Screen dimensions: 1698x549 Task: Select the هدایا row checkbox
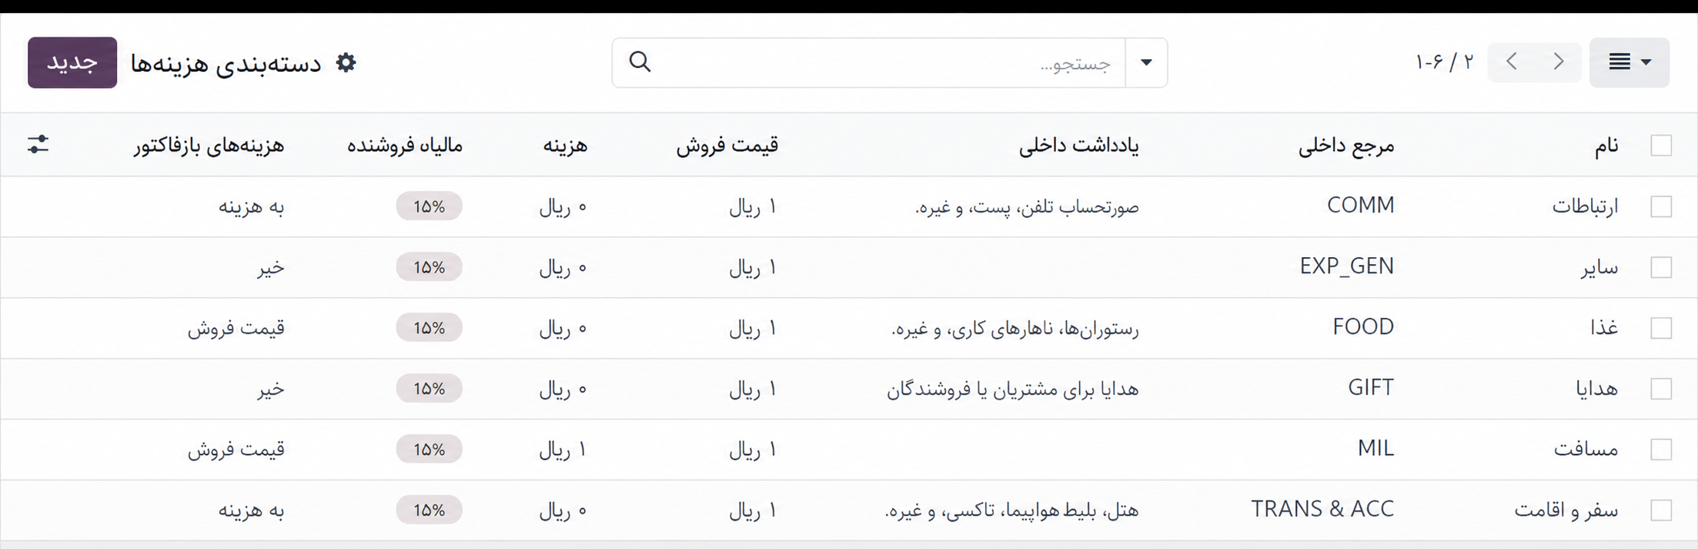[x=1661, y=389]
